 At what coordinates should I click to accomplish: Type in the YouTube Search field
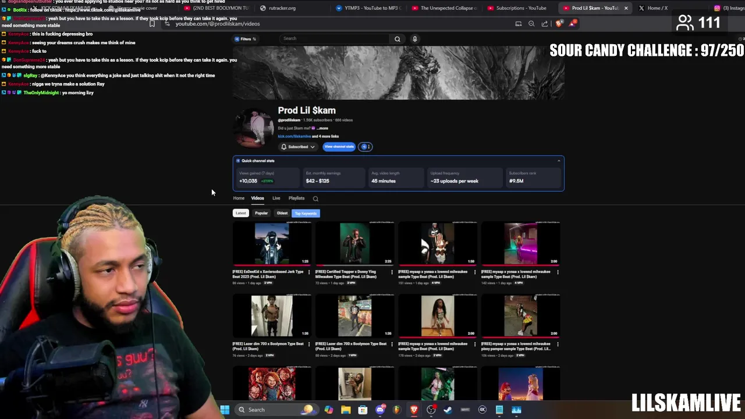336,38
